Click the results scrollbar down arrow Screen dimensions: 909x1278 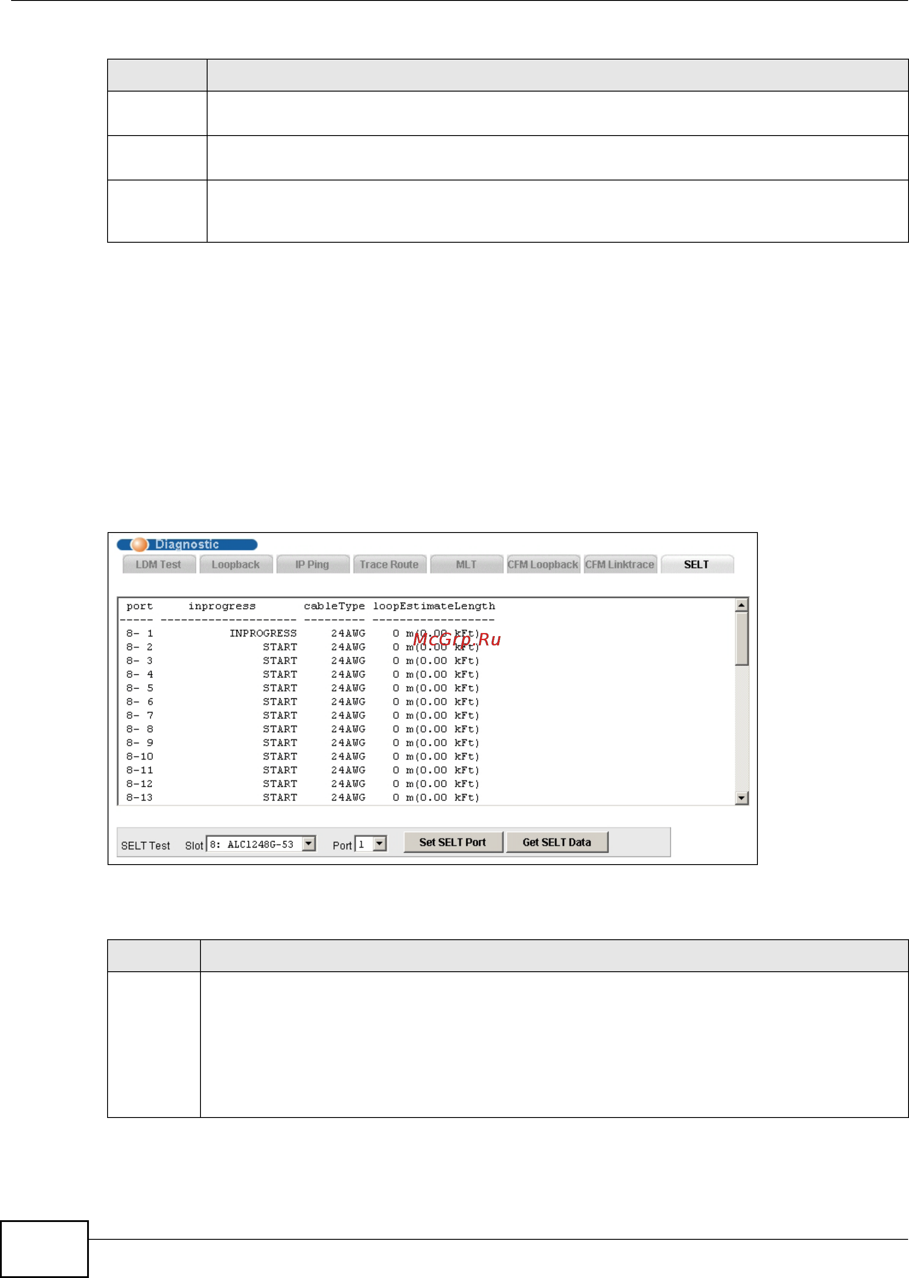click(x=741, y=798)
